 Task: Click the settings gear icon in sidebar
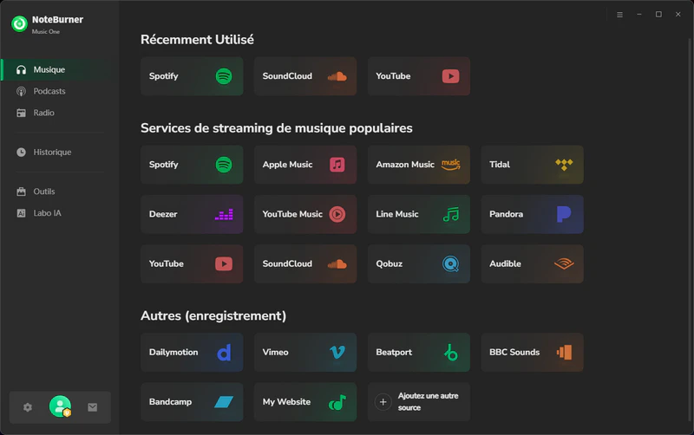click(x=28, y=407)
